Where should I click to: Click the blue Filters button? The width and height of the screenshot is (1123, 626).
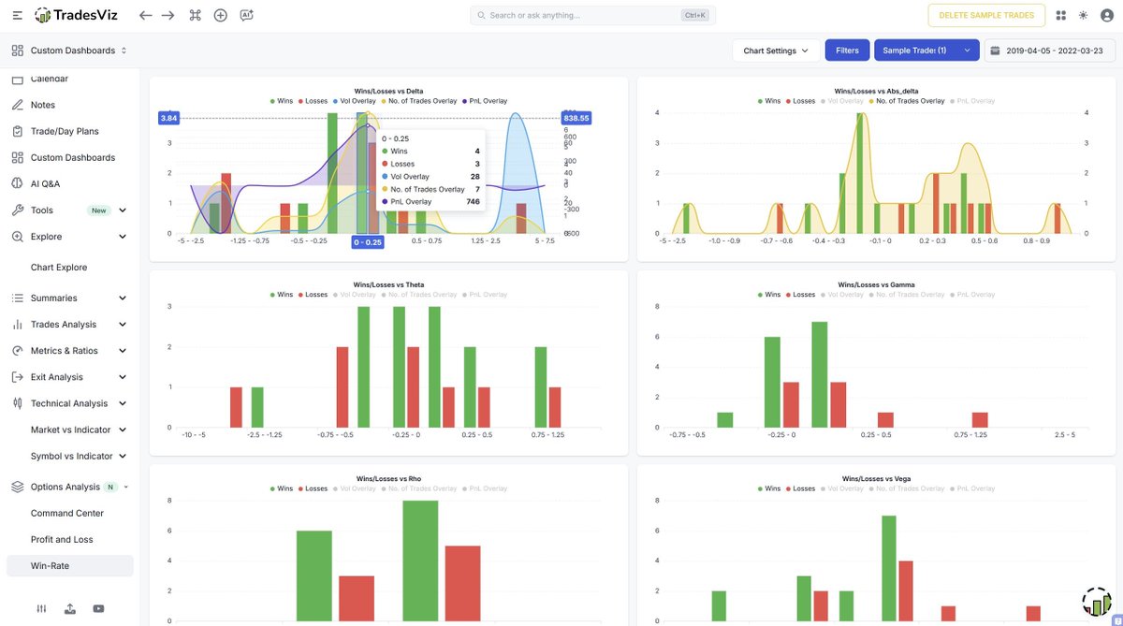pyautogui.click(x=847, y=51)
